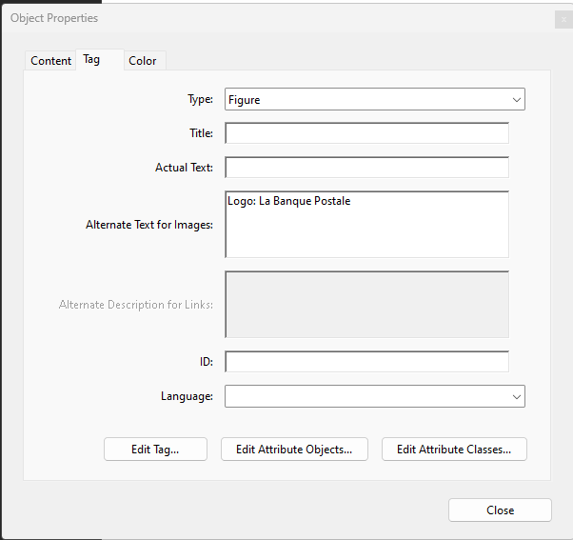Click the ID input field
Screen dimensions: 573x540
pos(366,362)
